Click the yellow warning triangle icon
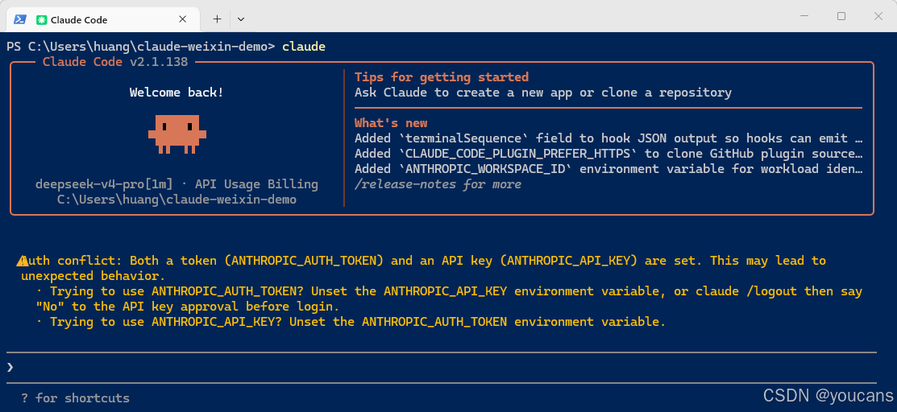The height and width of the screenshot is (412, 897). click(22, 262)
